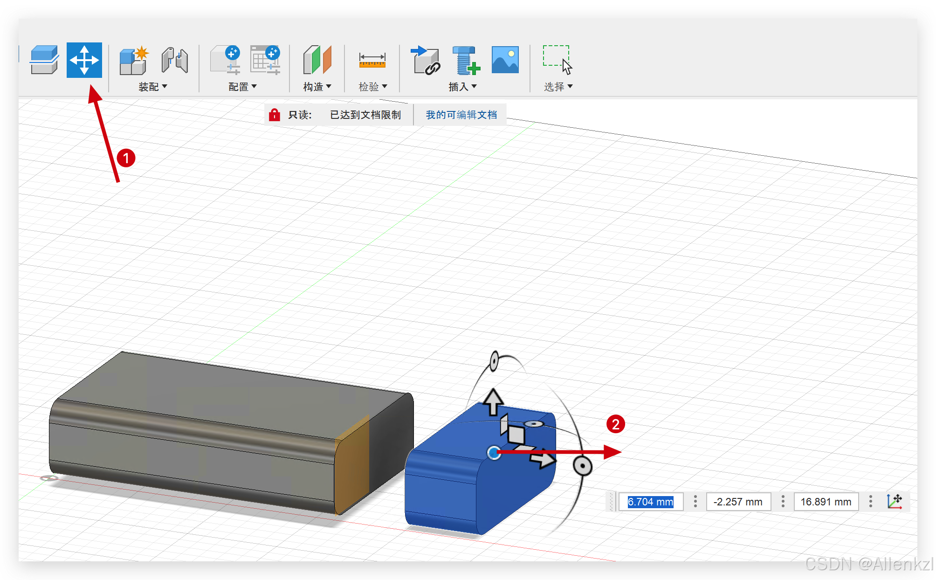Open the 检验 menu

(x=372, y=87)
